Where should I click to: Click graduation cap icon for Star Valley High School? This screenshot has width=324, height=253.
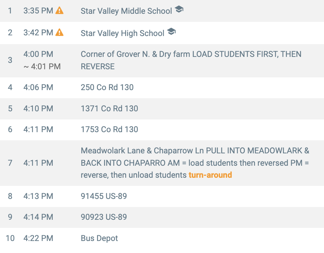click(171, 32)
